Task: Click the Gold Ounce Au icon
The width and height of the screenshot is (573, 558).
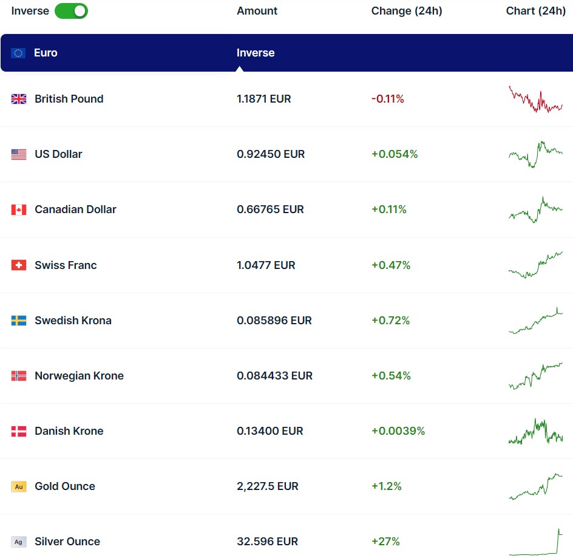Action: pyautogui.click(x=19, y=486)
